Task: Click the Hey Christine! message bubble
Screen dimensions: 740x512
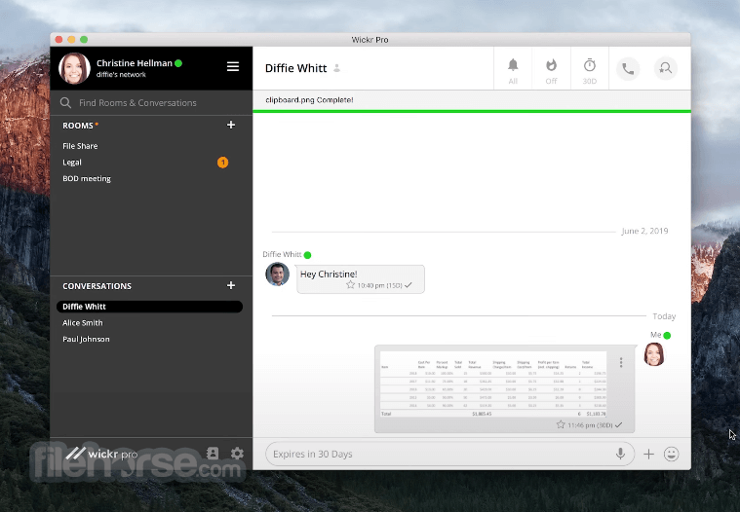Action: 361,278
